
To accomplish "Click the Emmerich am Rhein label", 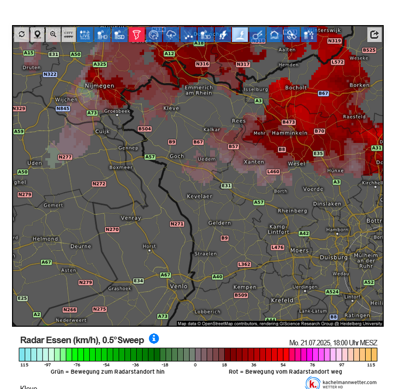I will [x=199, y=90].
